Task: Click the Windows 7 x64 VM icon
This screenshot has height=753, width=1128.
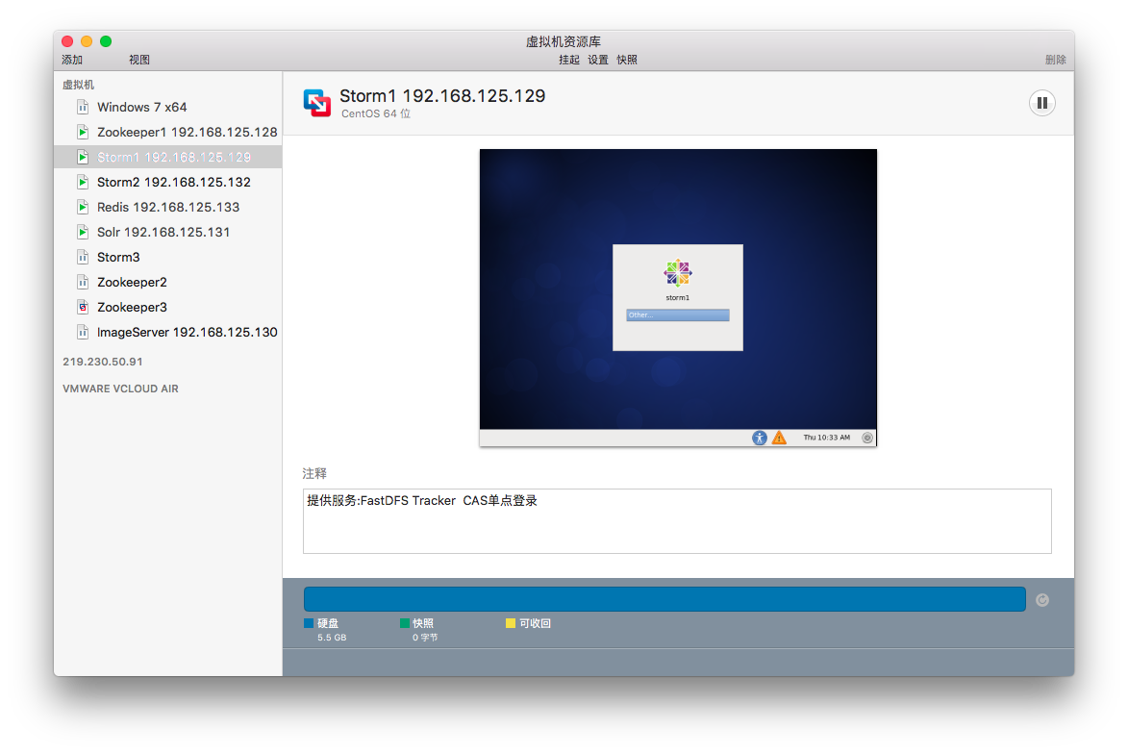Action: [x=83, y=107]
